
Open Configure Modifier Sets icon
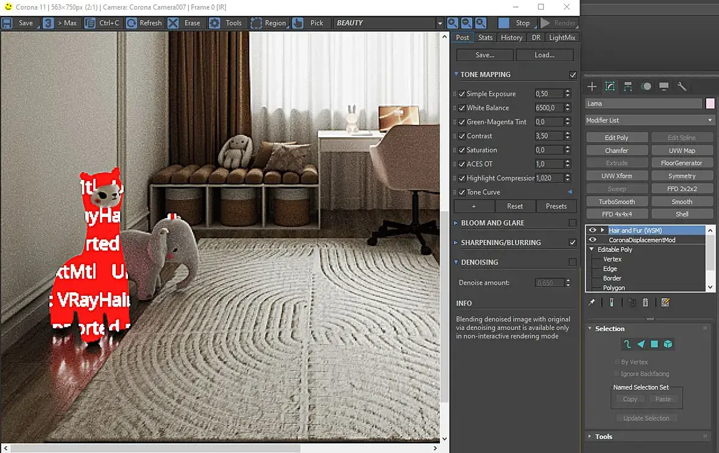[665, 302]
